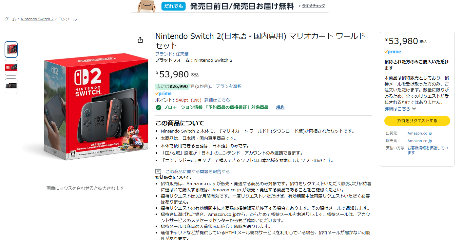Open points 詳細はこちら link
This screenshot has width=463, height=240.
click(x=217, y=100)
